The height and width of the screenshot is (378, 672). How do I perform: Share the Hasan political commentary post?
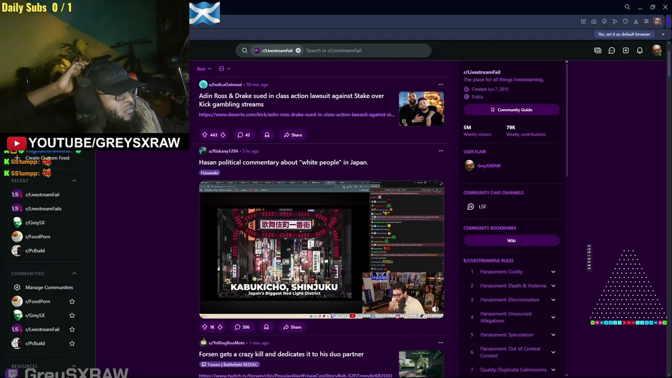(x=292, y=327)
